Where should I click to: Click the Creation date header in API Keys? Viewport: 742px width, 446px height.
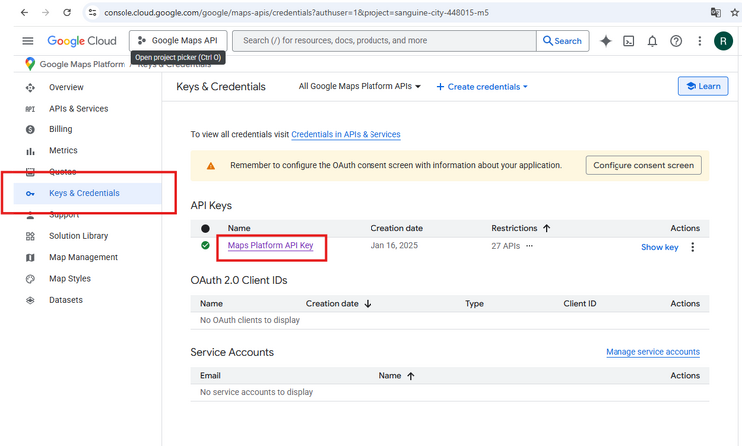point(396,228)
